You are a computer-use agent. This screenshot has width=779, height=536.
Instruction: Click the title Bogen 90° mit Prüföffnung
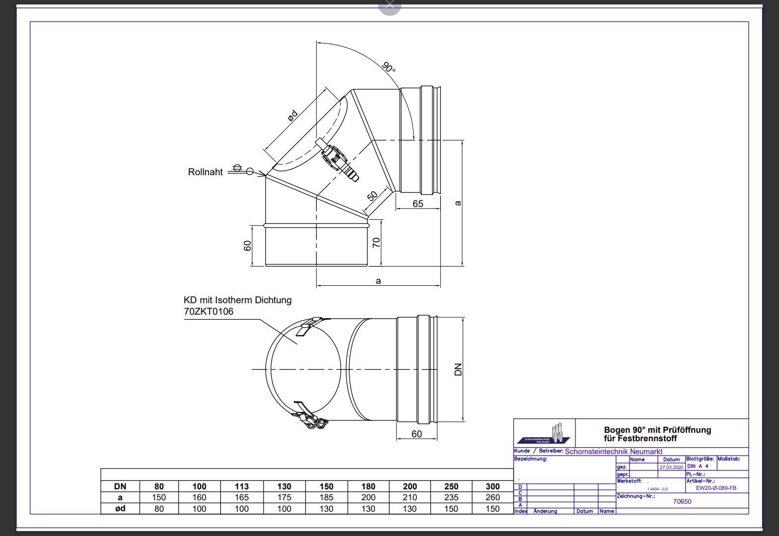coord(657,430)
